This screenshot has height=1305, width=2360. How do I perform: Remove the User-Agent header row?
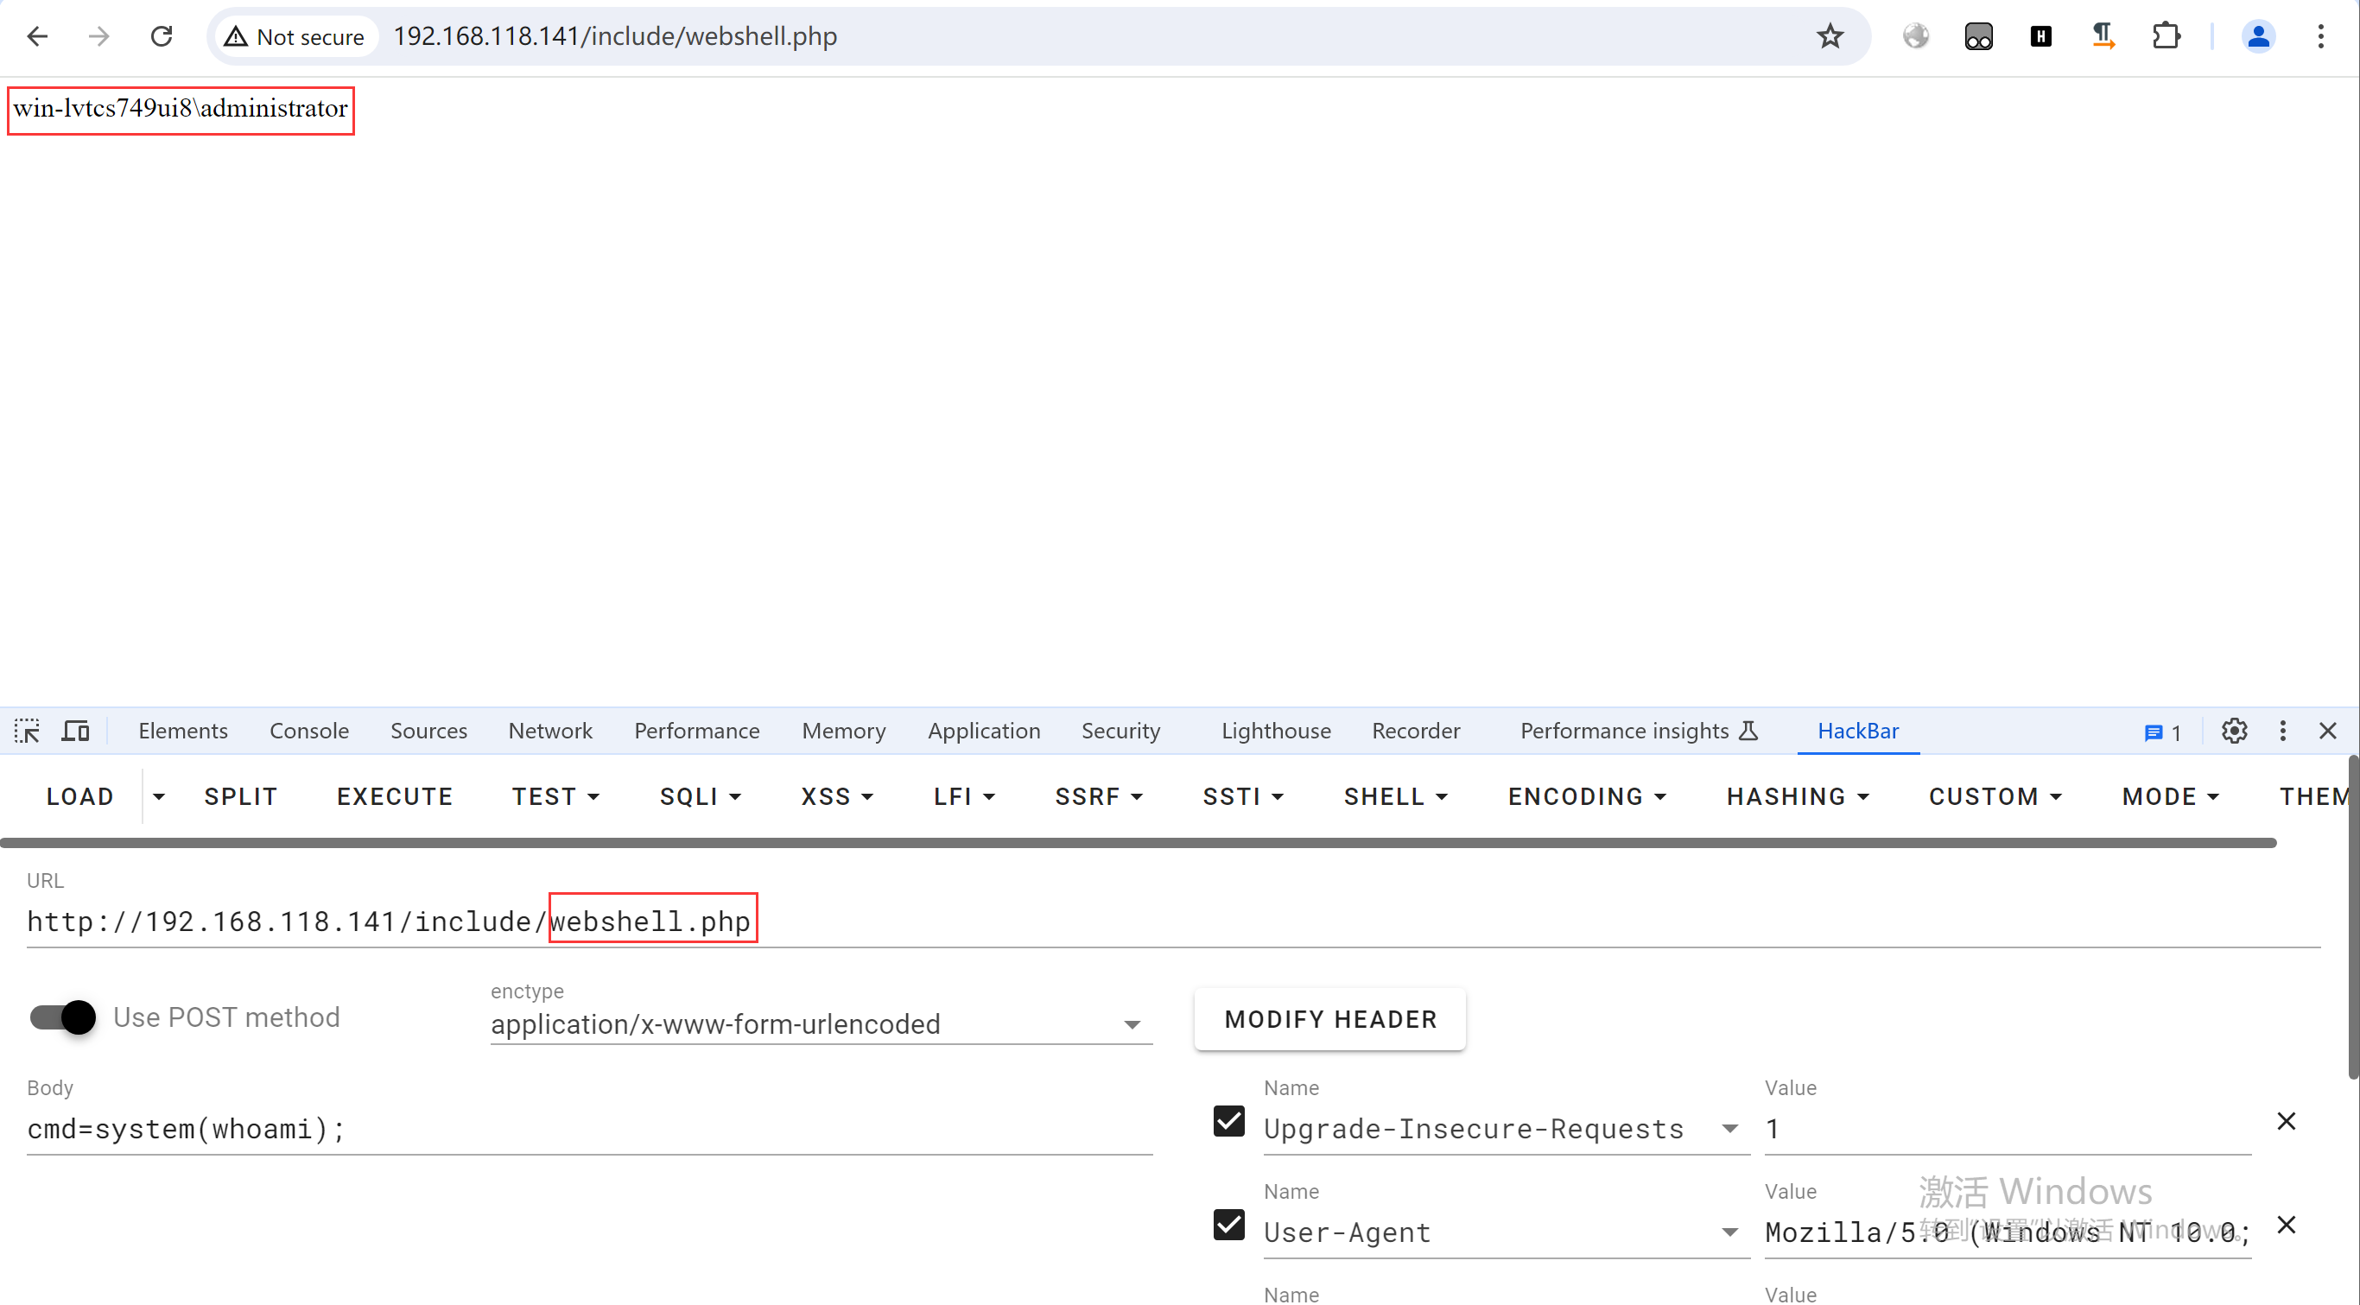[2286, 1226]
